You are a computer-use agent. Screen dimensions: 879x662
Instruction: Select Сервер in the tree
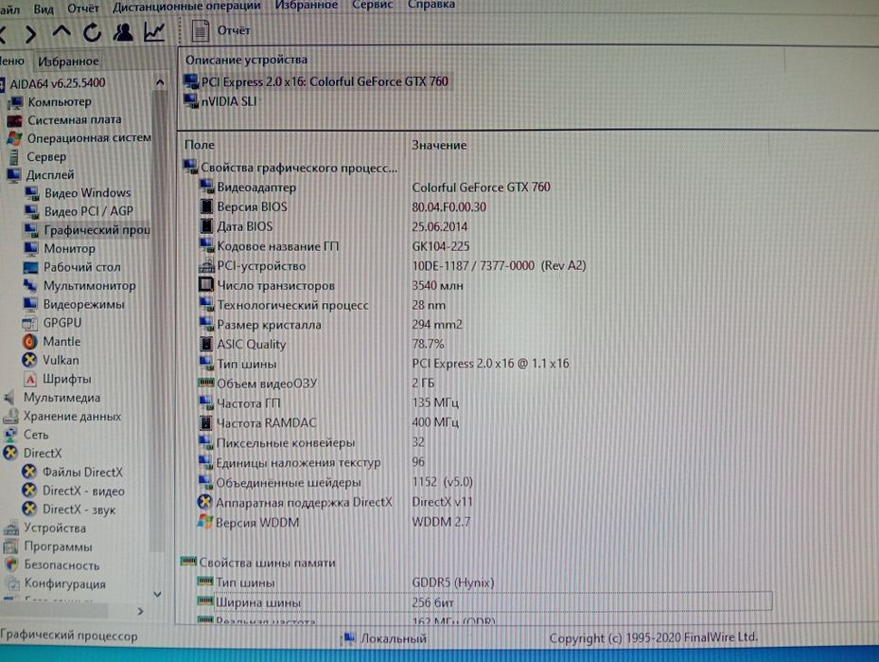tap(37, 156)
